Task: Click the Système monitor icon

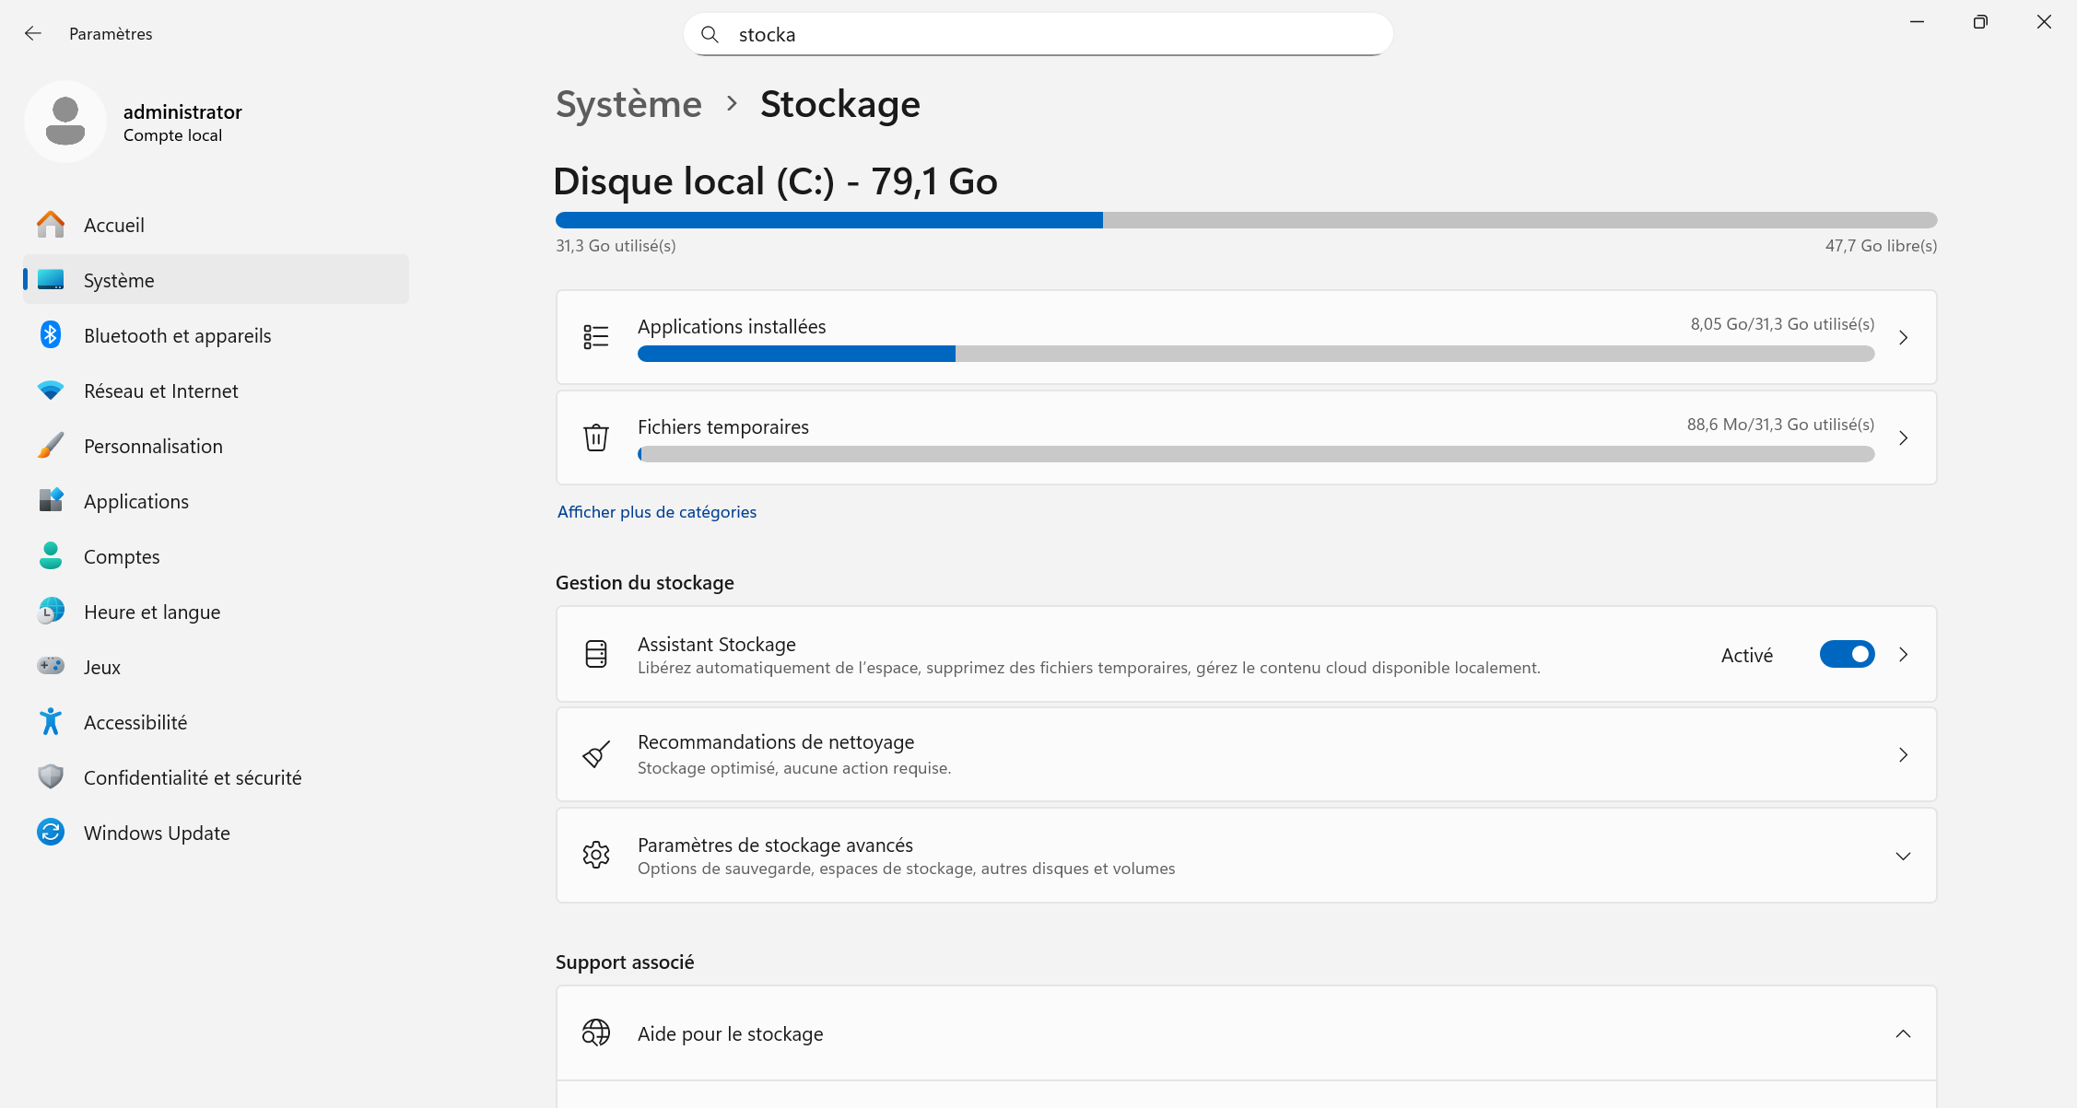Action: pos(51,280)
